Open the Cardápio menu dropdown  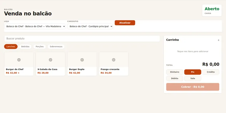[90, 26]
